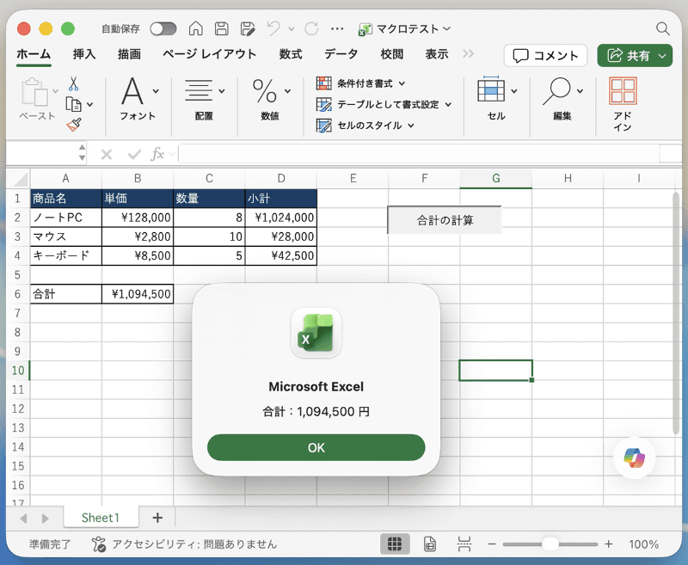Click the search magnifier in title bar
688x565 pixels.
click(662, 29)
